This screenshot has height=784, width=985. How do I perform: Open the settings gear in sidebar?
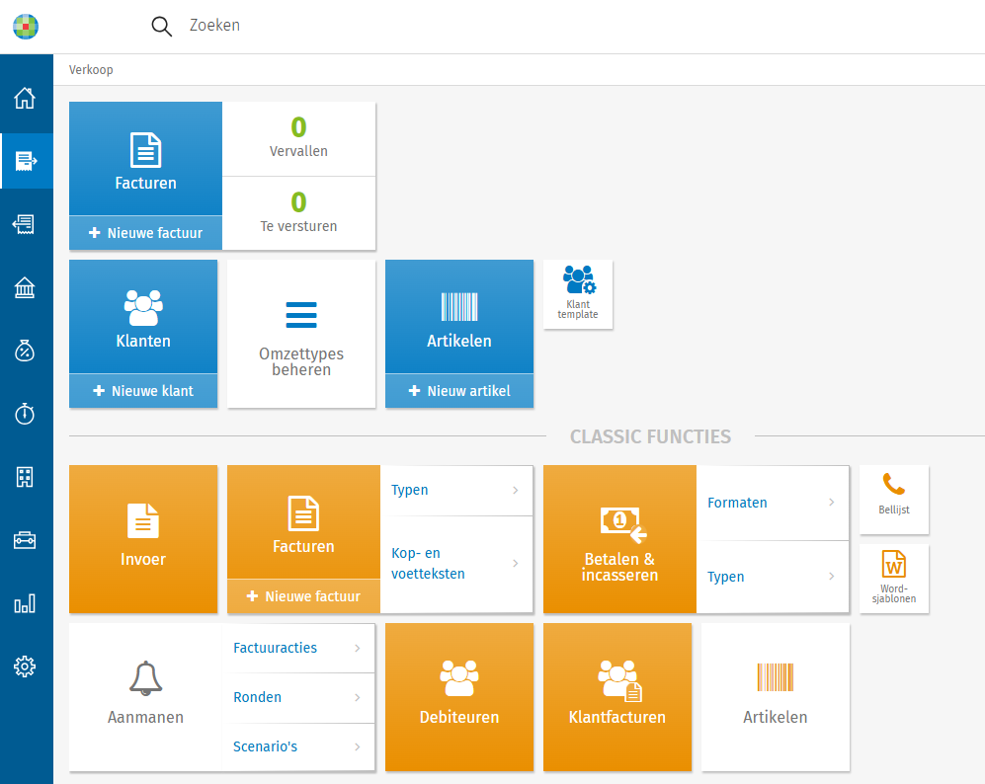click(x=25, y=666)
